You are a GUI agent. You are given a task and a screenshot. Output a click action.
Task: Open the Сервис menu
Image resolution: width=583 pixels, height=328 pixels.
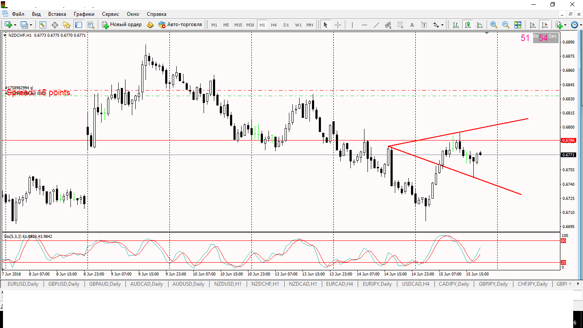111,14
